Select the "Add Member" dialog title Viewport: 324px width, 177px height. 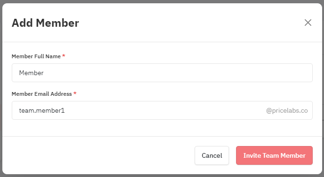[45, 23]
